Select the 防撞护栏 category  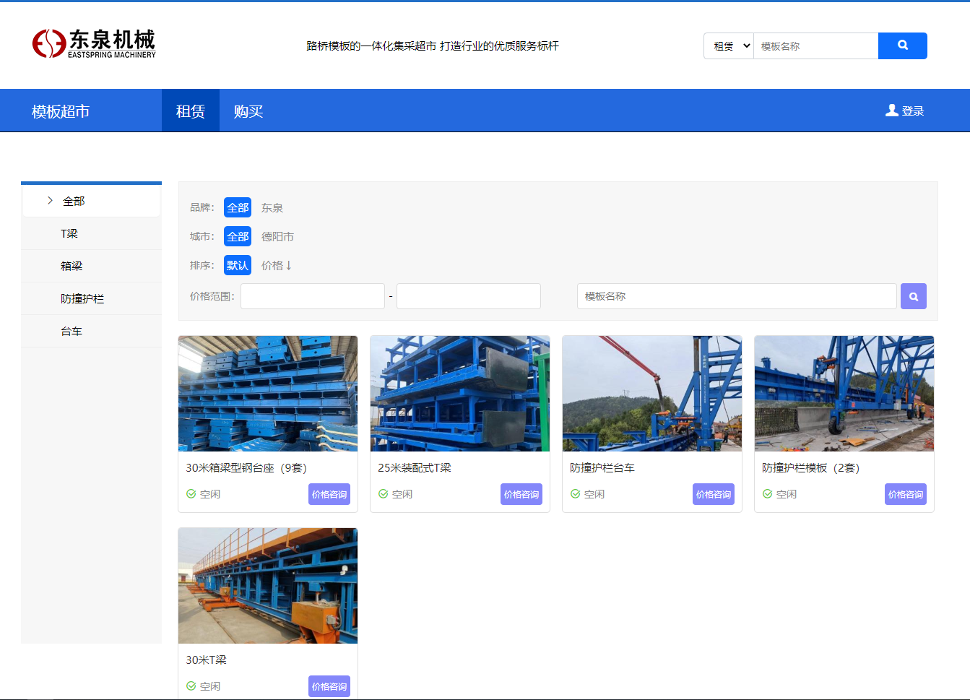click(91, 298)
